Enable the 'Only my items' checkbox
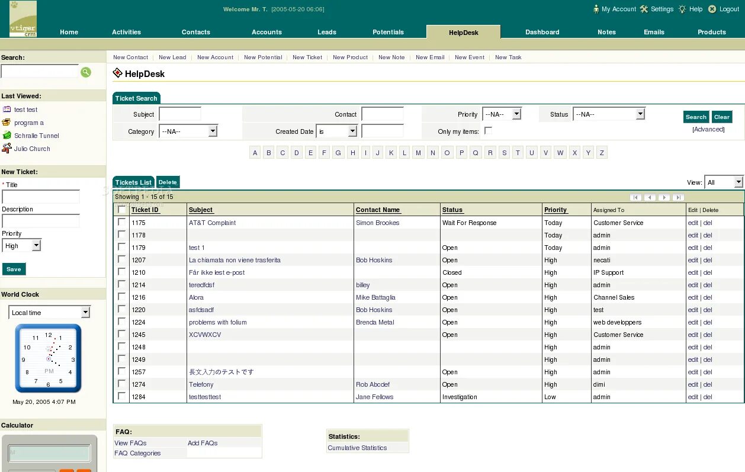745x472 pixels. pos(488,131)
